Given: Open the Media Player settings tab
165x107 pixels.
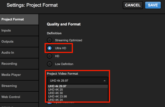Looking at the screenshot, I should click(19, 75).
